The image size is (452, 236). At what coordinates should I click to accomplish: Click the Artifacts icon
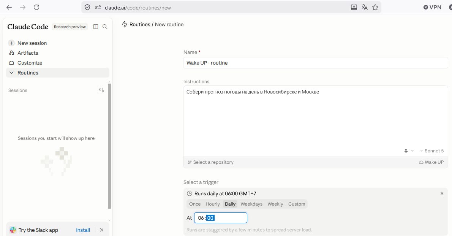[11, 53]
